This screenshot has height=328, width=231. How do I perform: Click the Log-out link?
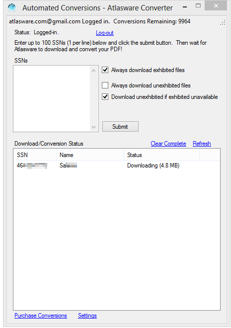pyautogui.click(x=105, y=33)
